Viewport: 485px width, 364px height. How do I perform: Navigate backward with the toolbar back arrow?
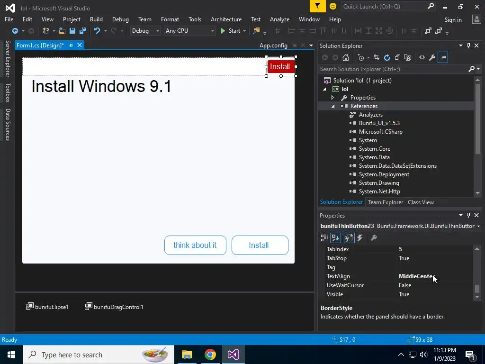15,31
